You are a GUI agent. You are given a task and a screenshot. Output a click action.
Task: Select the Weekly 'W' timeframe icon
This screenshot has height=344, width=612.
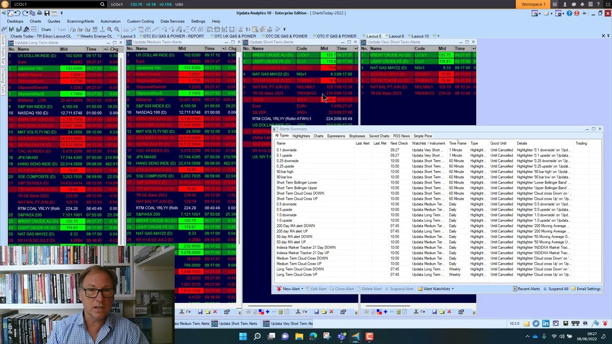(80, 29)
